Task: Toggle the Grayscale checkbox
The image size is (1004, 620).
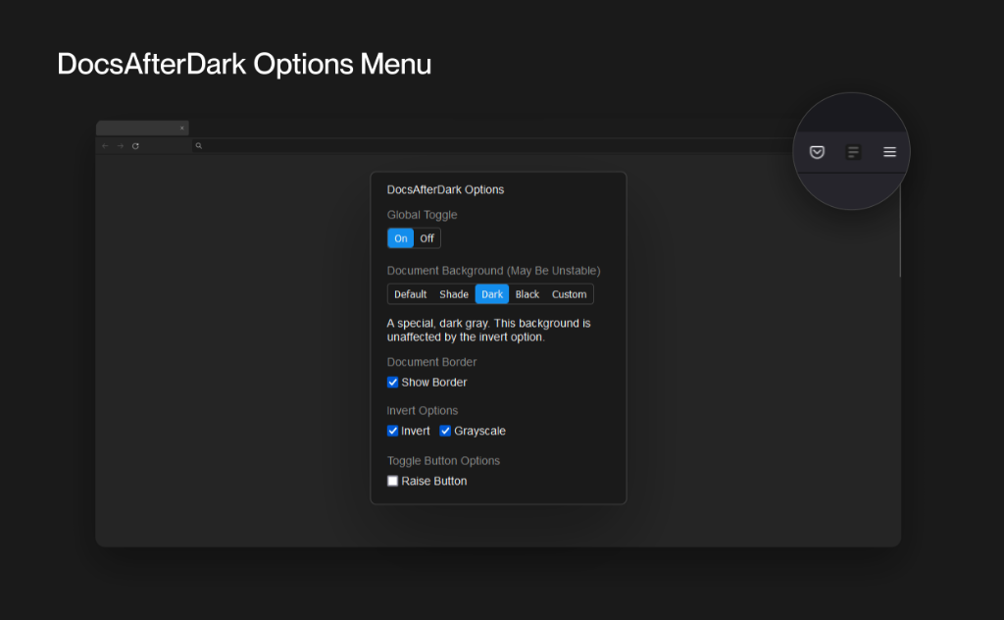Action: pos(445,431)
